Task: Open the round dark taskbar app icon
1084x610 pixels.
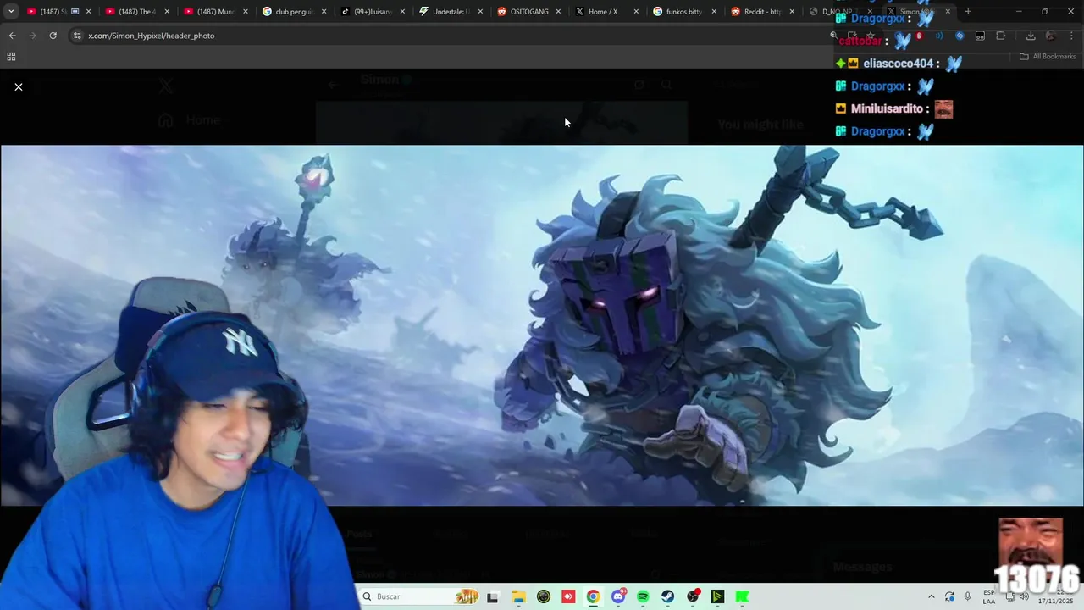Action: 544,596
